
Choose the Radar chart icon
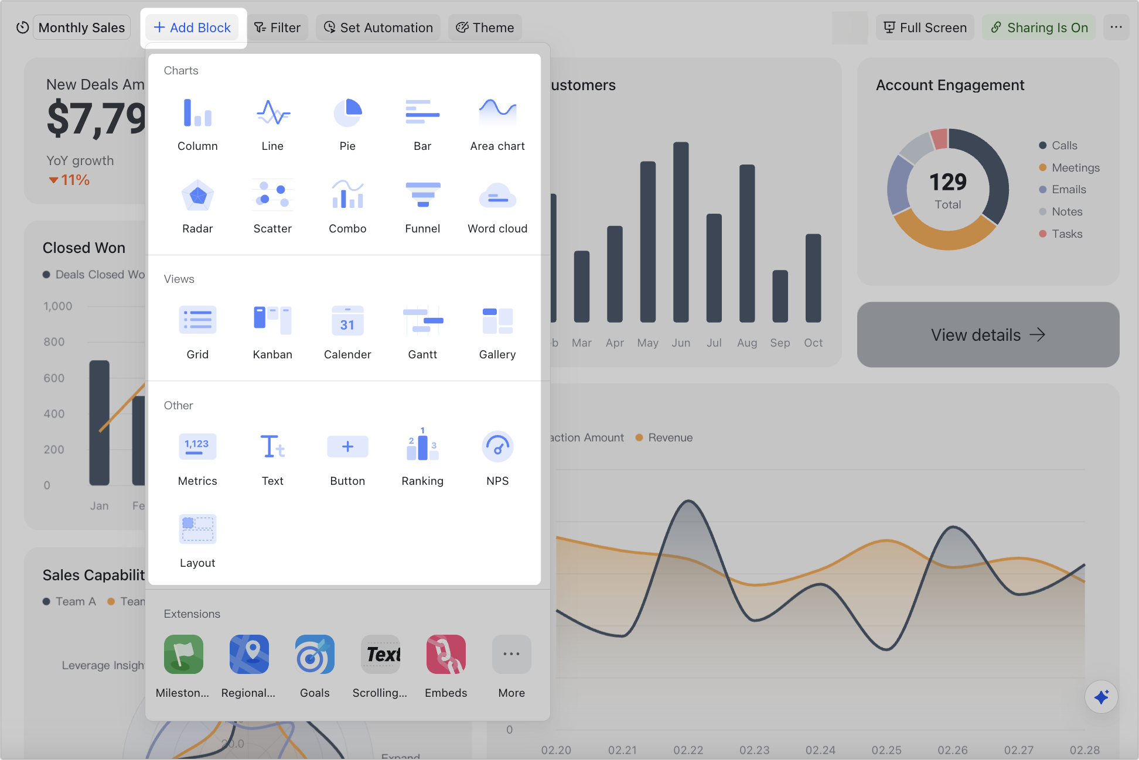point(197,207)
